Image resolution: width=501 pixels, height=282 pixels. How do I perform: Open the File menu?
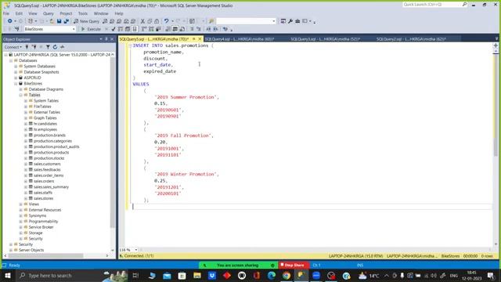[x=6, y=13]
